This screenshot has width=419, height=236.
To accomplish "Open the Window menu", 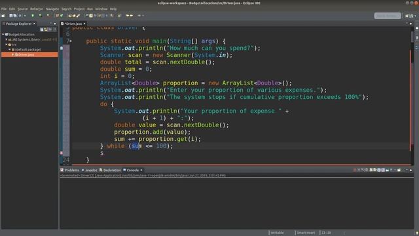I will tap(101, 9).
